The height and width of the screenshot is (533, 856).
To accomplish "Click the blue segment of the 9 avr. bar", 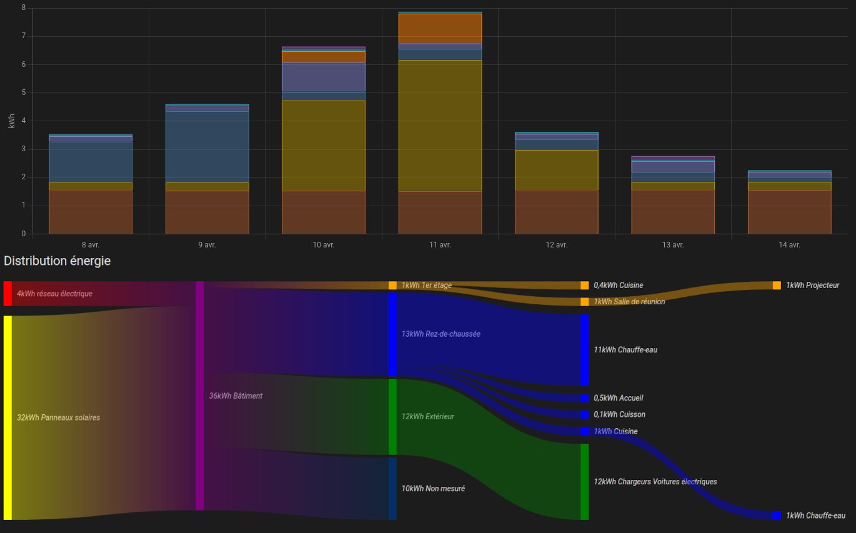I will click(207, 147).
